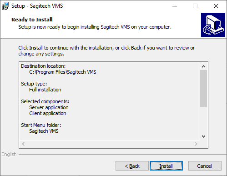227x176 pixels.
Task: Click the horizontal scroll left arrow
Action: click(x=23, y=144)
